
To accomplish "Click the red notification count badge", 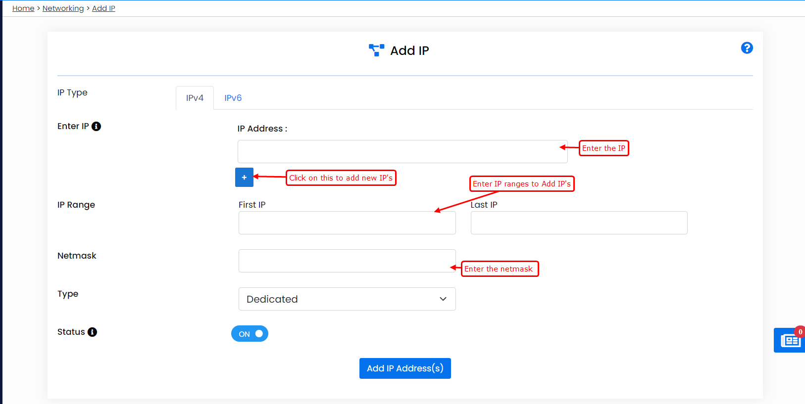I will click(x=800, y=332).
